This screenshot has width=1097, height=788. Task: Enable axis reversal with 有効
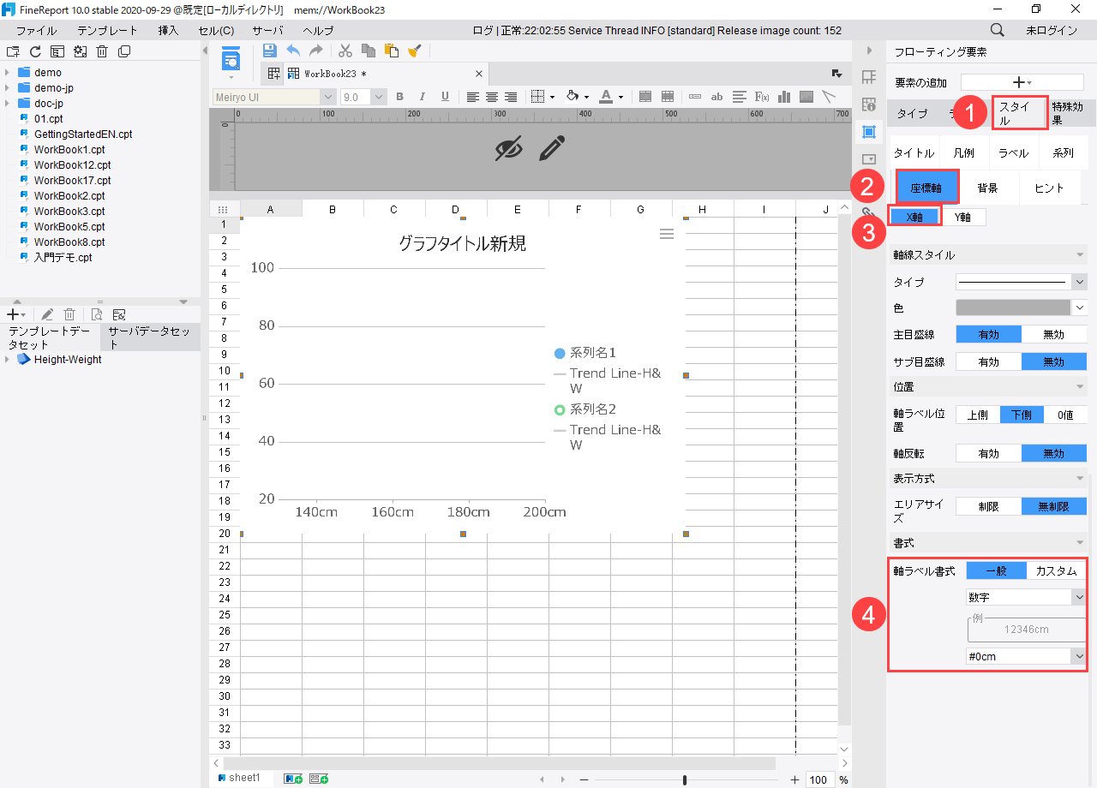coord(988,453)
